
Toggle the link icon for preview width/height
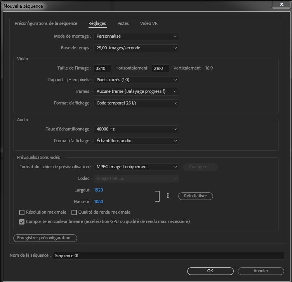pyautogui.click(x=168, y=196)
